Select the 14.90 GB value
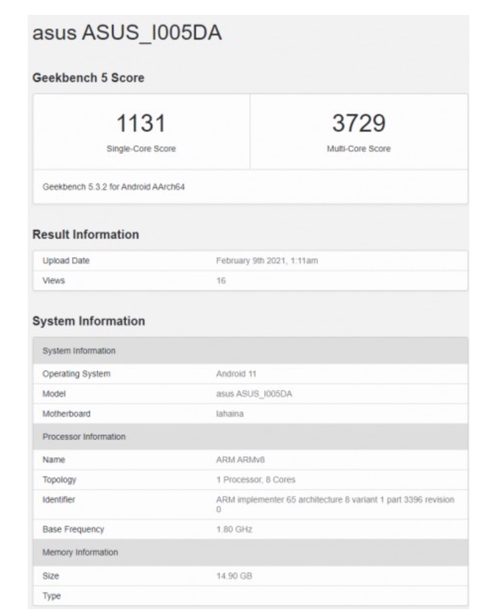 234,576
